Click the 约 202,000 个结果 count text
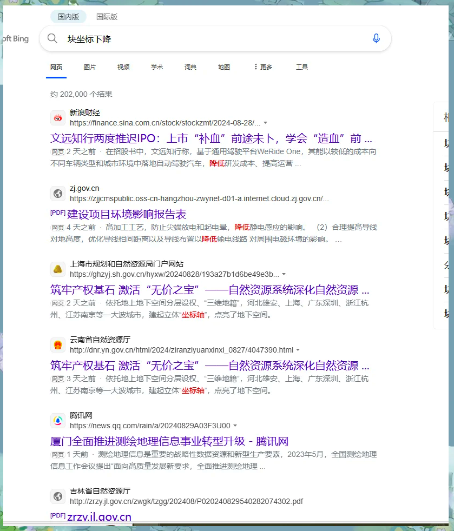This screenshot has height=531, width=454. click(81, 94)
